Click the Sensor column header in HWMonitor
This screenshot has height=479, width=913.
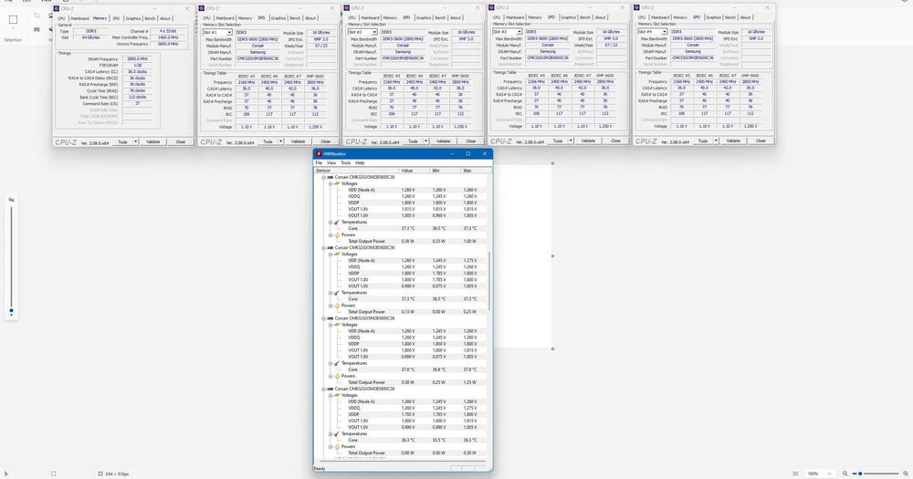click(356, 171)
